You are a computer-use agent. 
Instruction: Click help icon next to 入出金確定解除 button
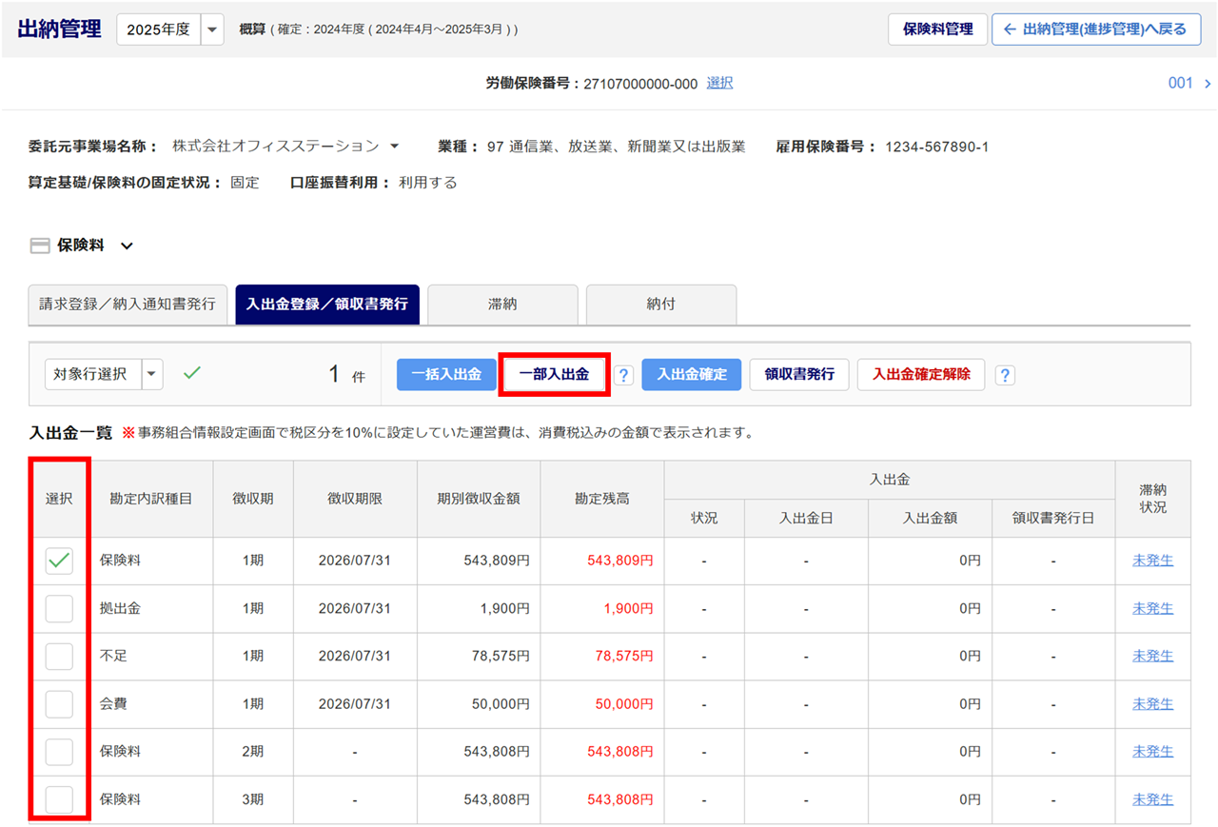click(x=1005, y=375)
